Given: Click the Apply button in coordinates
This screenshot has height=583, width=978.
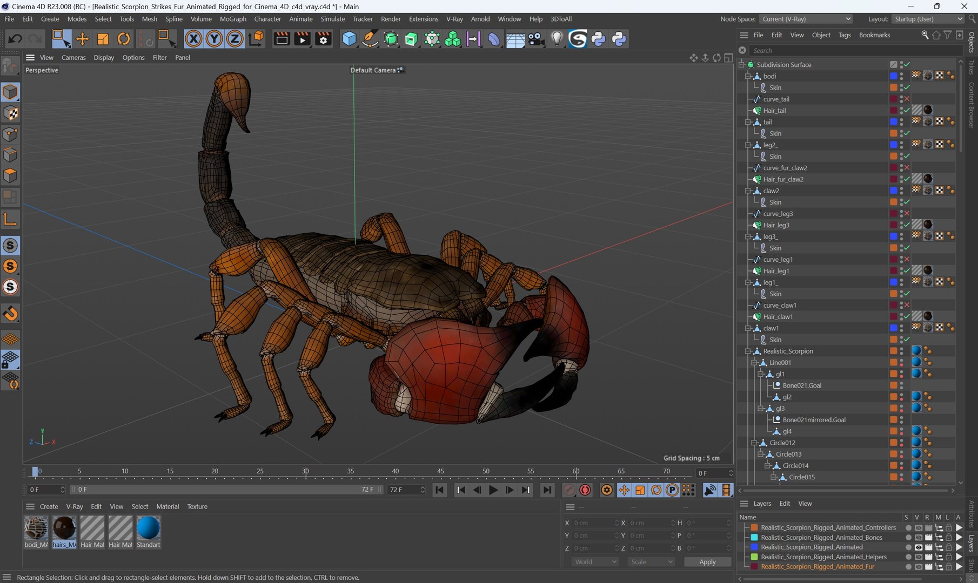Looking at the screenshot, I should pyautogui.click(x=707, y=562).
